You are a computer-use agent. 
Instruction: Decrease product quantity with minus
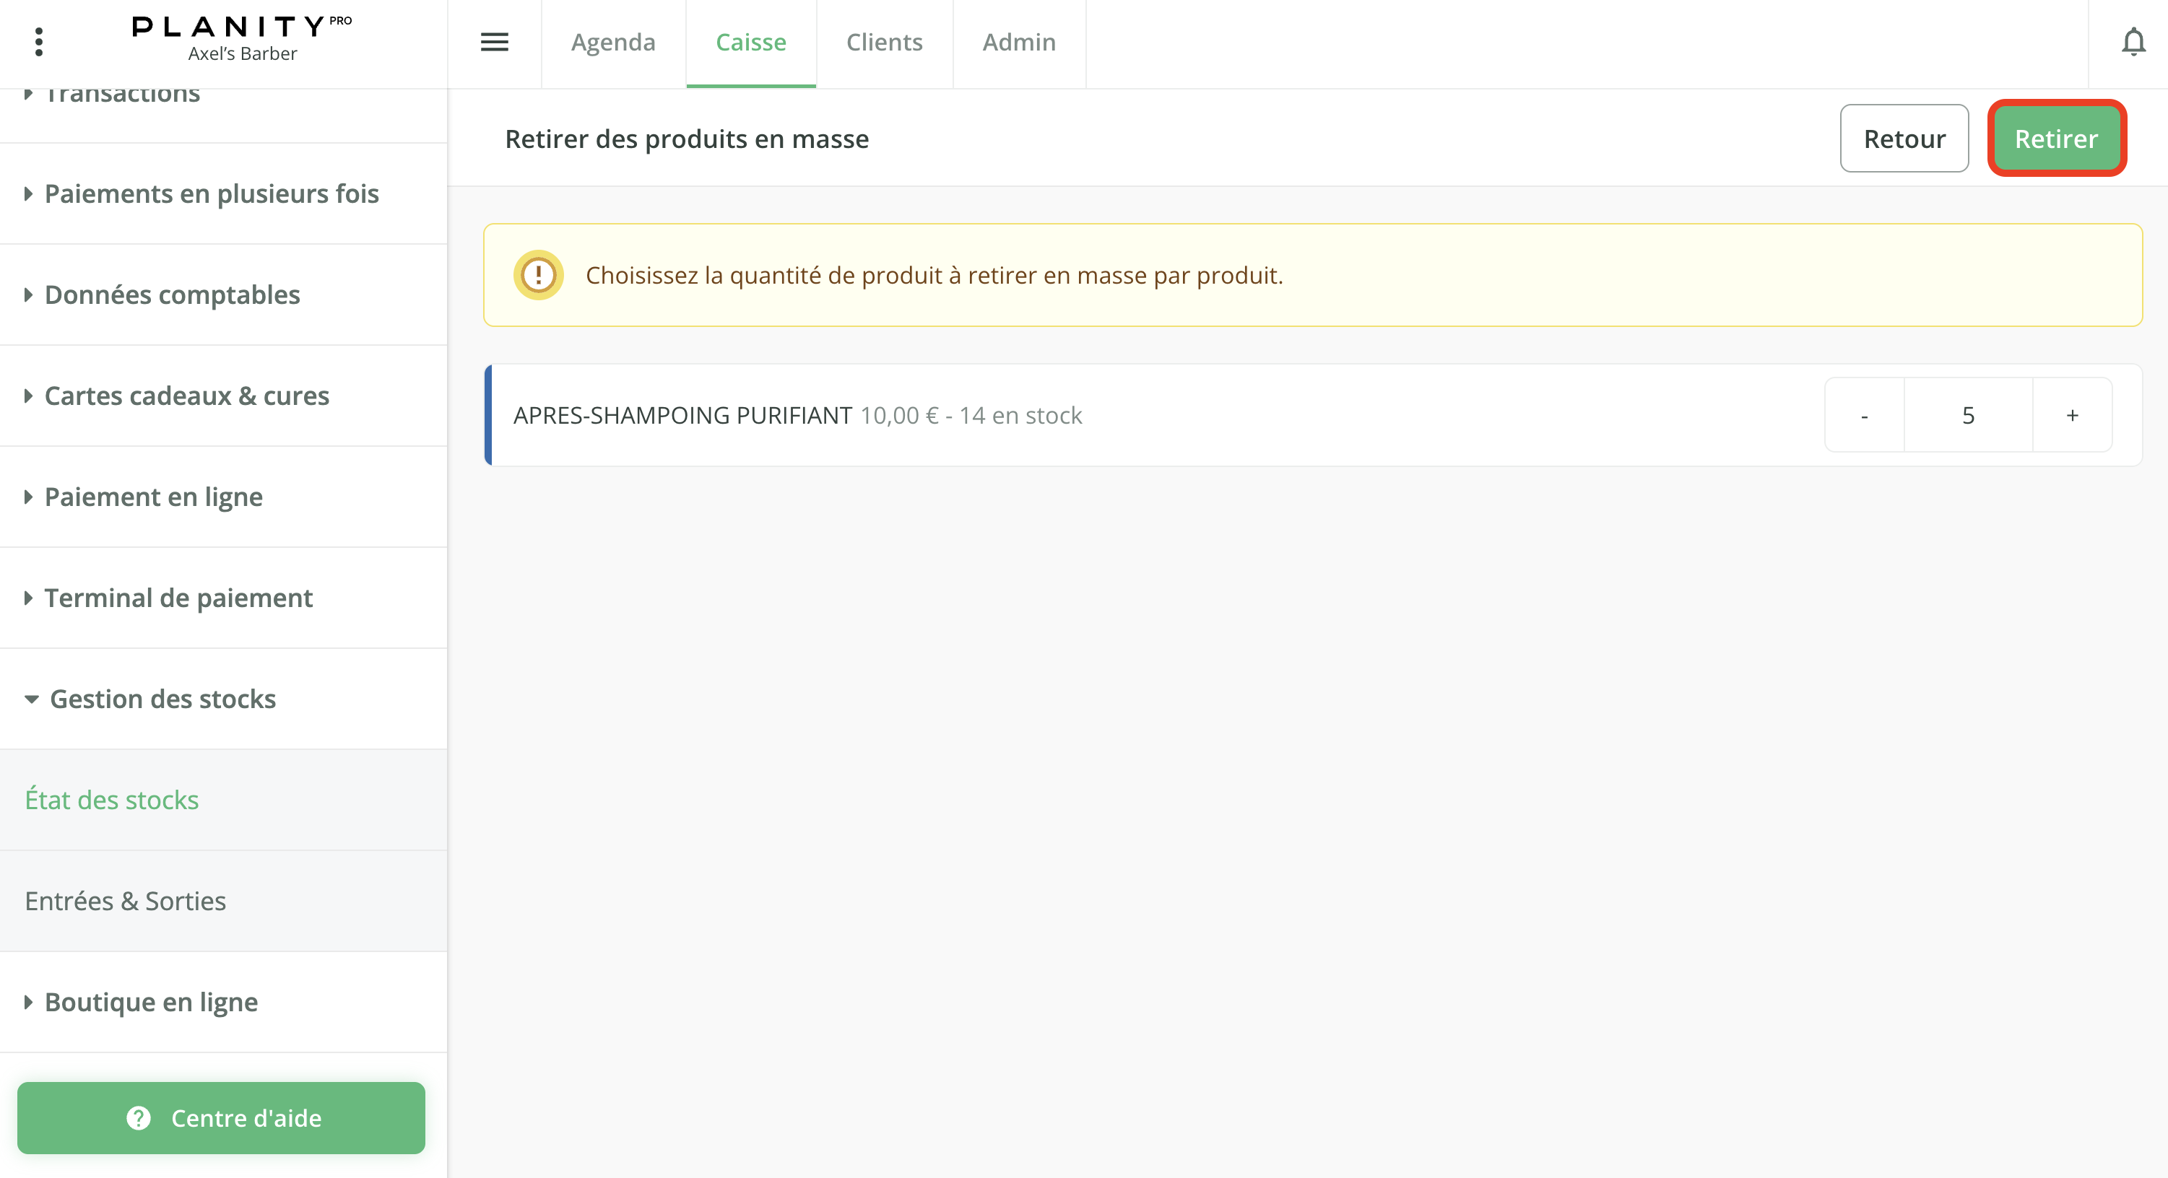pyautogui.click(x=1864, y=416)
